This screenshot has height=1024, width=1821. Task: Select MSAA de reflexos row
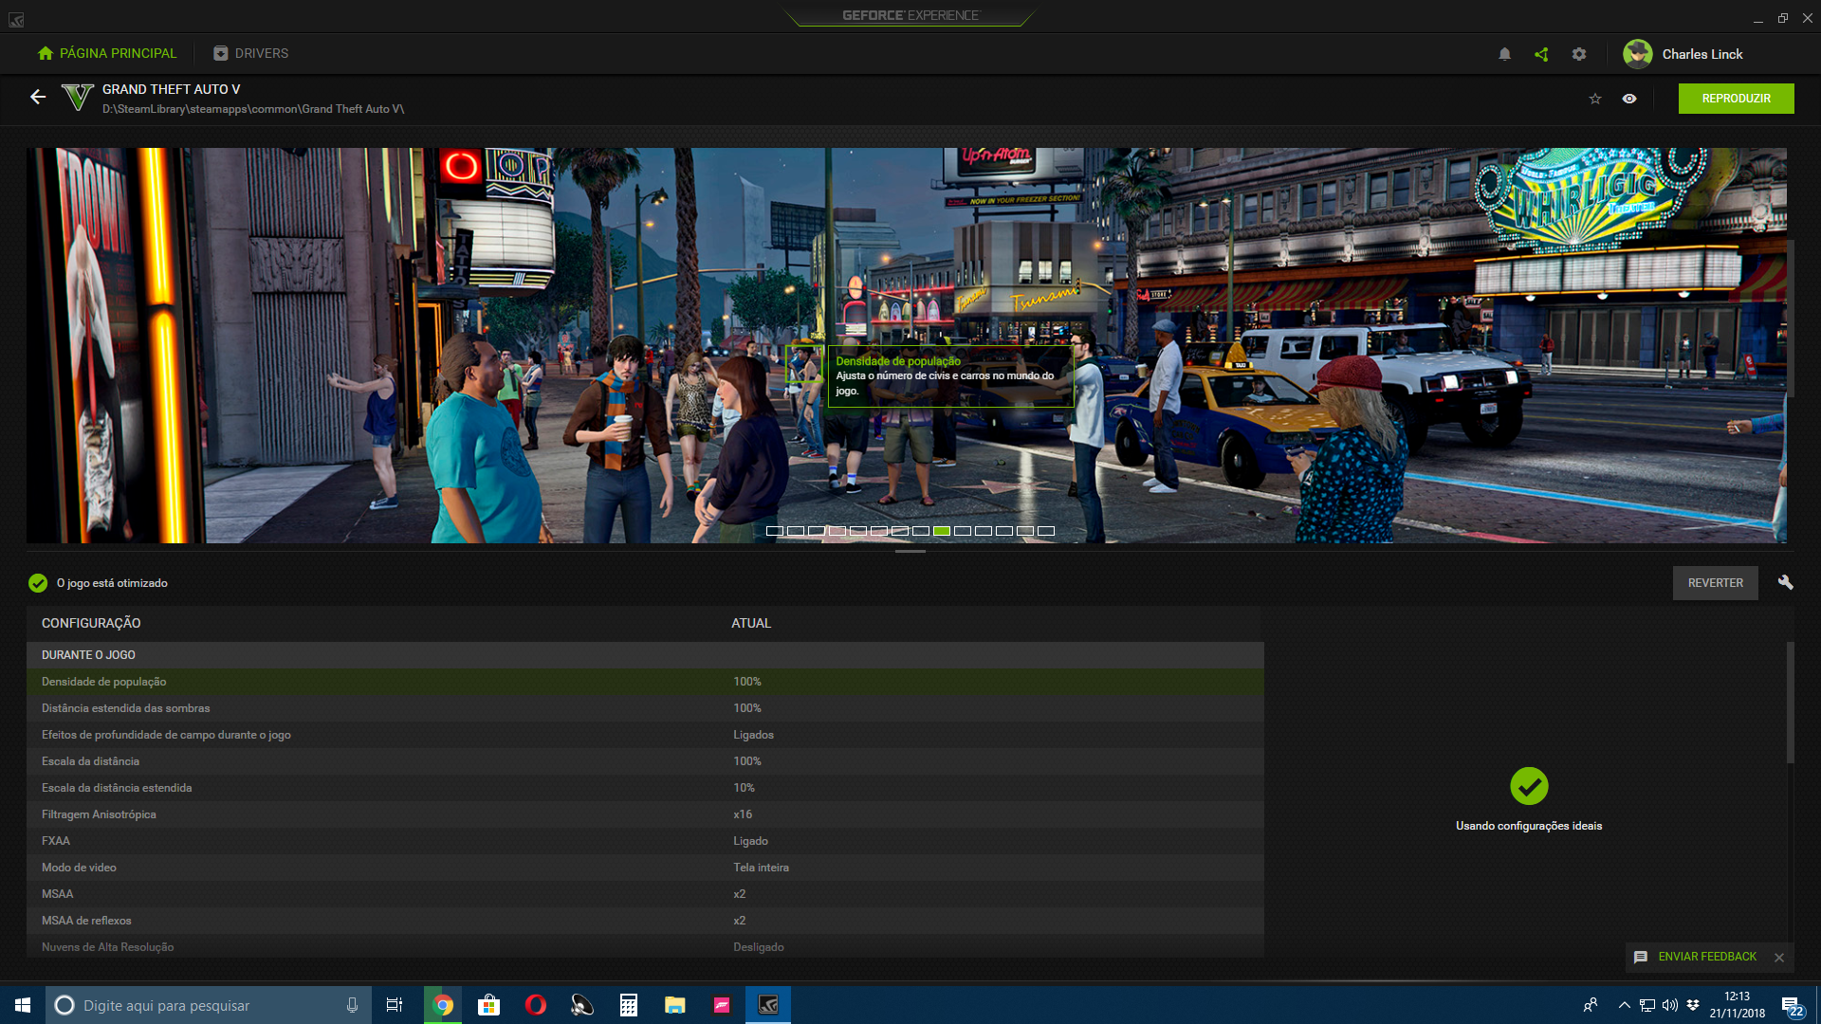click(645, 921)
